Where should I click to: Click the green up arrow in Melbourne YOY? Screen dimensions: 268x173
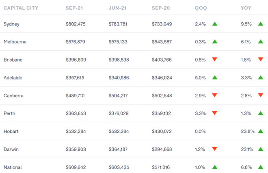260,42
